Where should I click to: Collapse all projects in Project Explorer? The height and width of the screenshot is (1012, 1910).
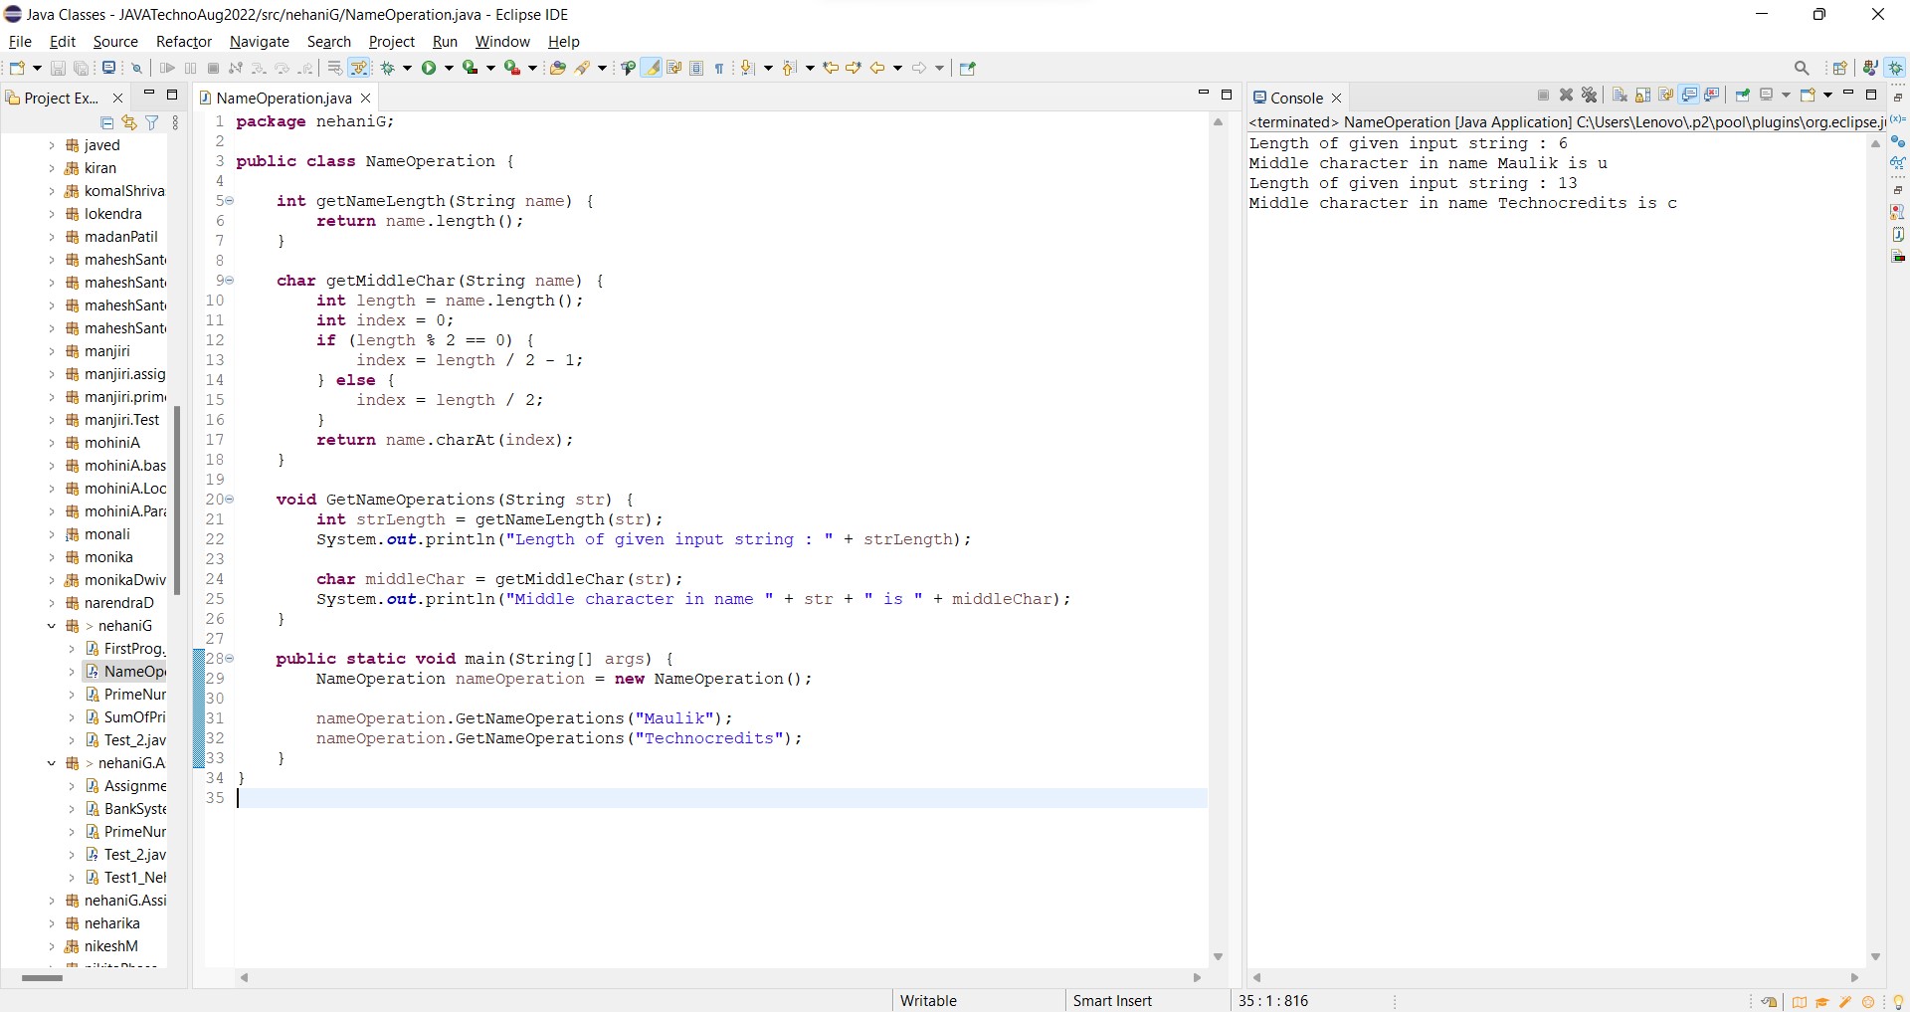coord(105,122)
